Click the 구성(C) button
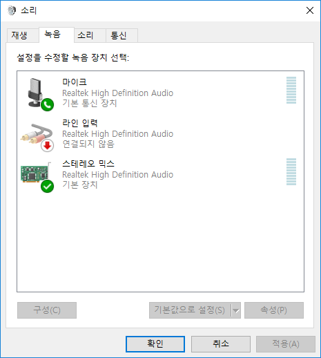This screenshot has height=358, width=321. click(47, 310)
